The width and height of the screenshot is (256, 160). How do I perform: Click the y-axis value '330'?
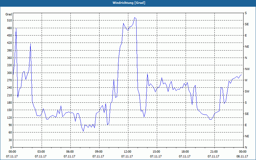coord(10,65)
